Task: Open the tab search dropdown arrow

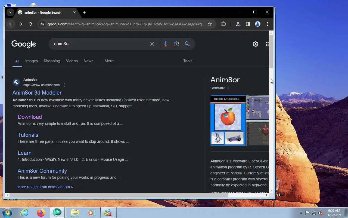Action: (10, 12)
